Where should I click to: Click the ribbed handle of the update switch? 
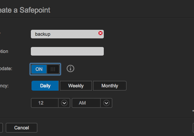(53, 69)
